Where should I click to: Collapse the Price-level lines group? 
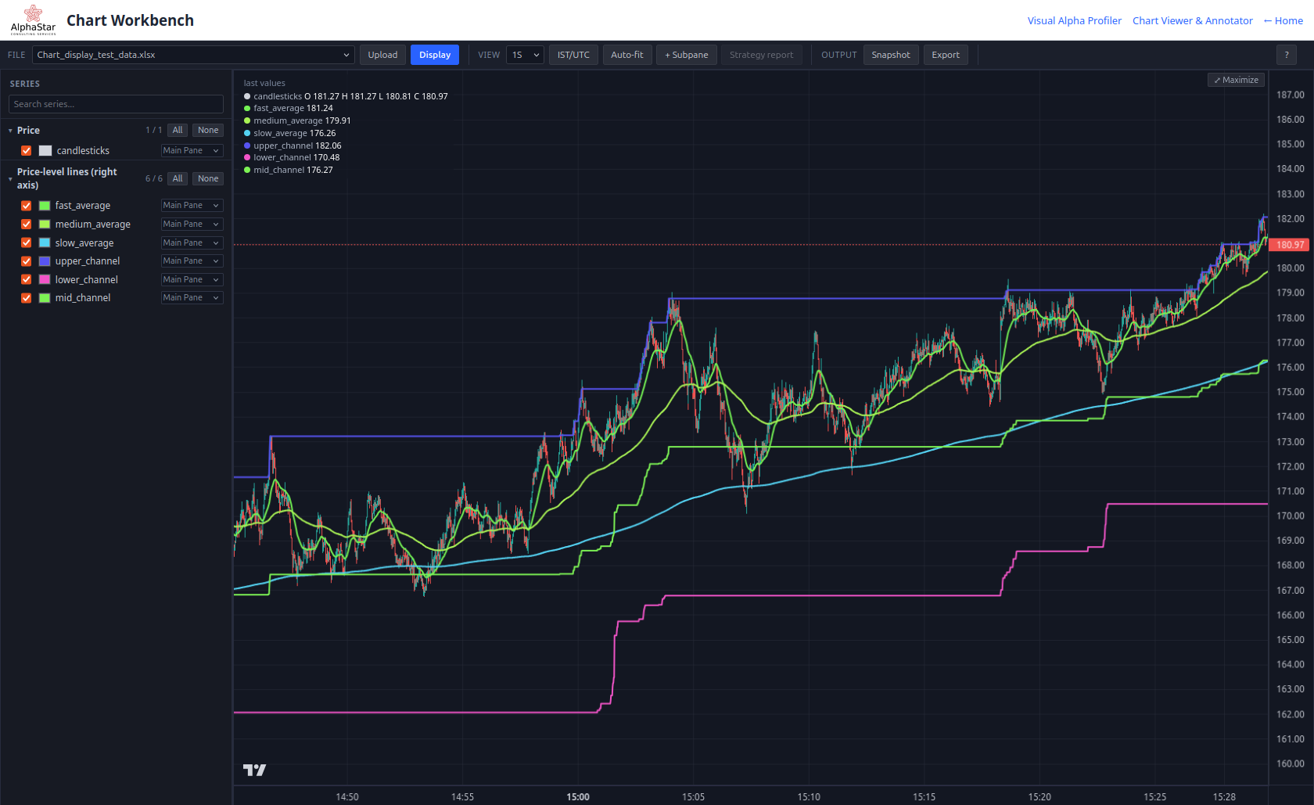[x=11, y=179]
